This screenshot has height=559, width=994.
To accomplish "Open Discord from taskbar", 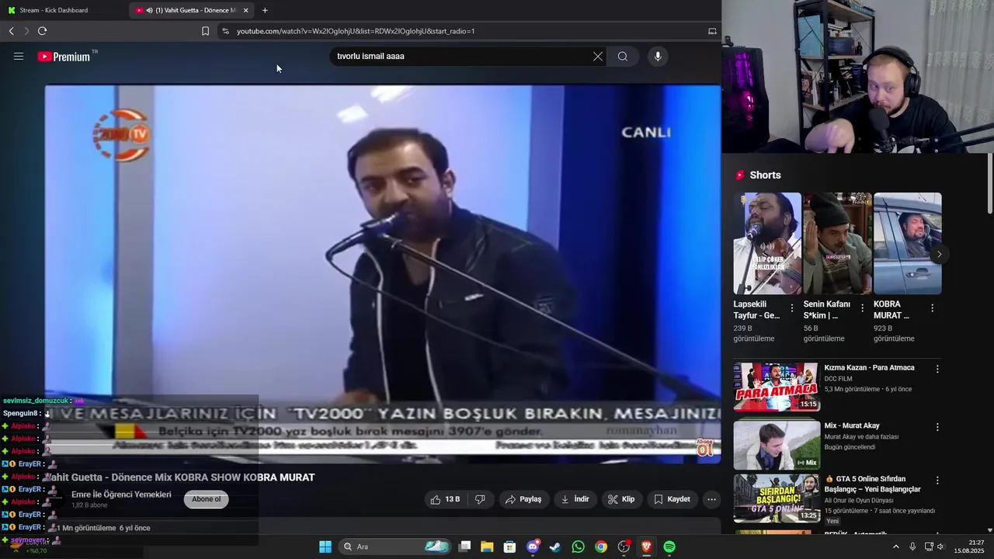I will point(533,547).
